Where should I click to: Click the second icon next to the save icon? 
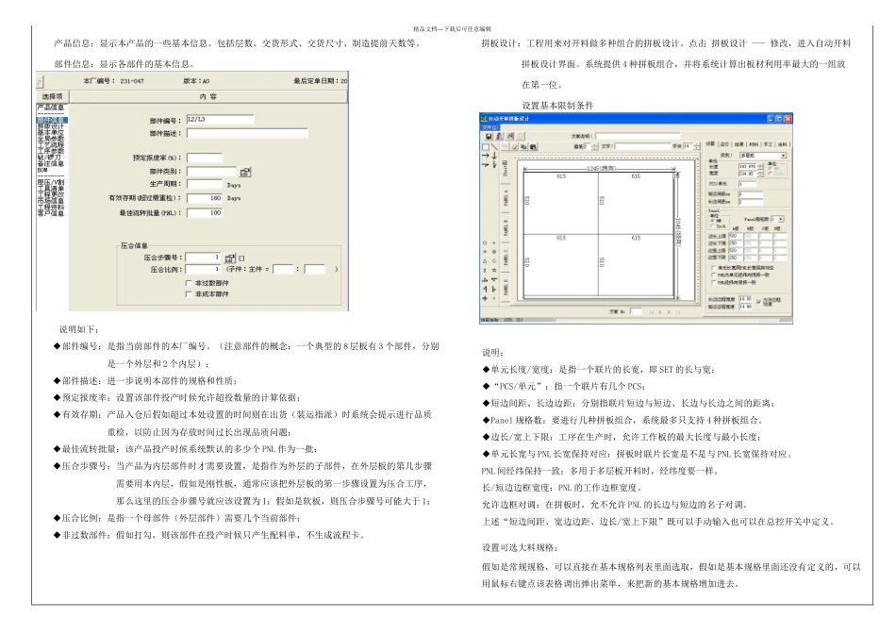500,136
